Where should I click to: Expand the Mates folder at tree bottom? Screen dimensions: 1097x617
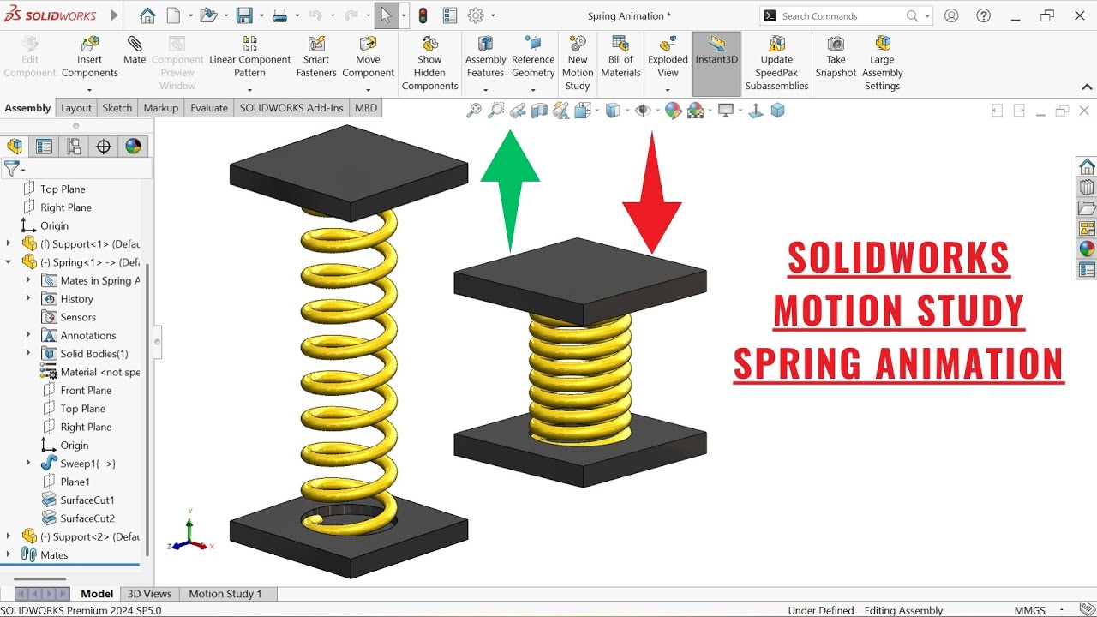9,554
